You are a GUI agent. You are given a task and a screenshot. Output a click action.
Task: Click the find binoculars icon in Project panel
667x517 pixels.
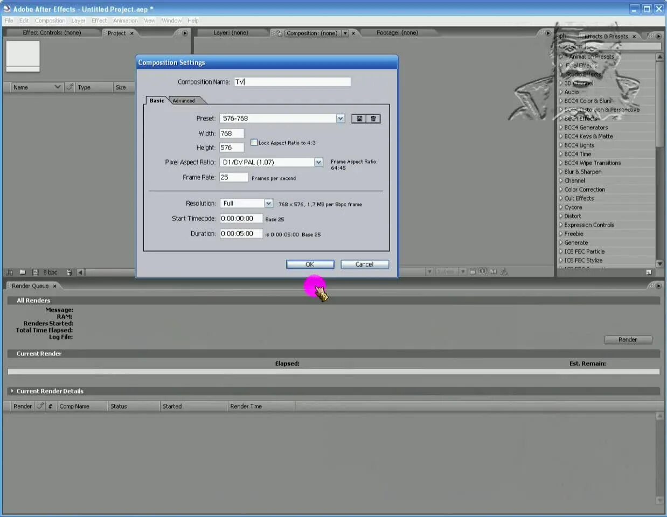(9, 273)
